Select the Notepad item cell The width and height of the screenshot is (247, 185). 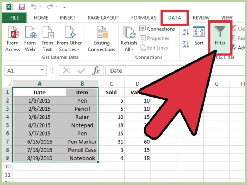click(82, 125)
